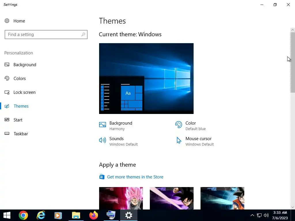This screenshot has width=295, height=221.
Task: Click the "Apply a theme" heading
Action: 118,165
